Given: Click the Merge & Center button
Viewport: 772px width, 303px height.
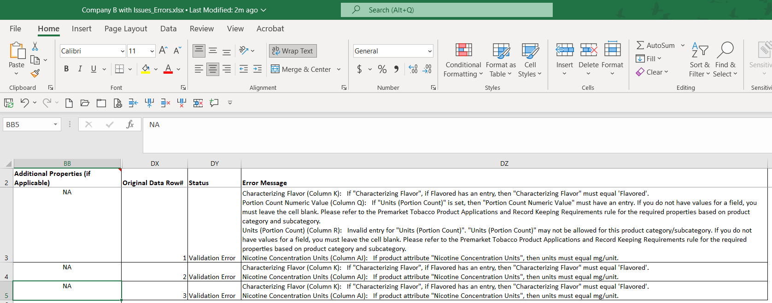Looking at the screenshot, I should [x=301, y=69].
